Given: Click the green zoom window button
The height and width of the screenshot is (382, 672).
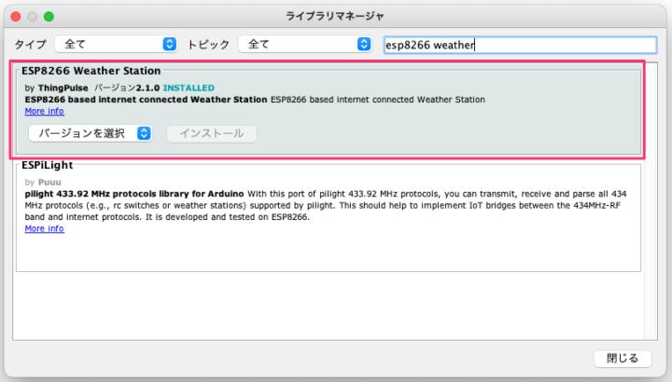Looking at the screenshot, I should click(49, 16).
